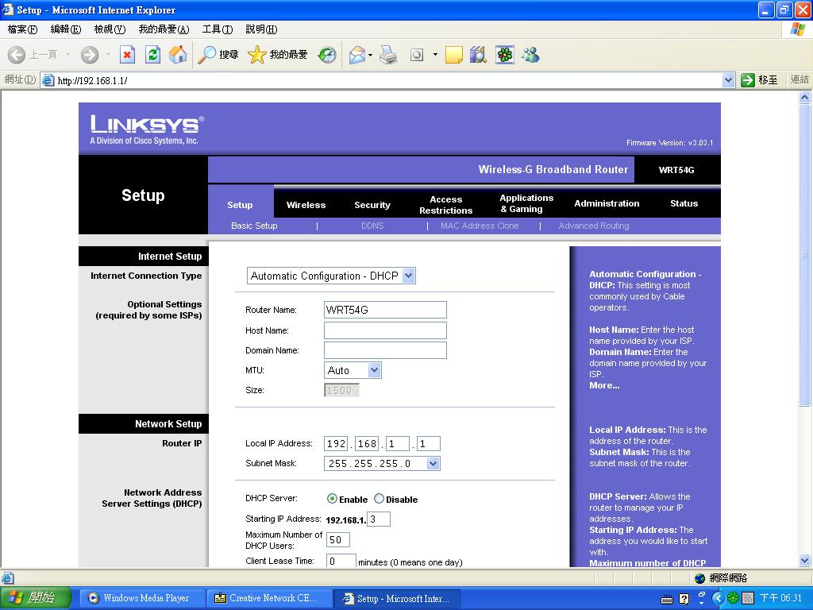Expand hidden tray icons with blue arrow
This screenshot has width=813, height=610.
718,598
